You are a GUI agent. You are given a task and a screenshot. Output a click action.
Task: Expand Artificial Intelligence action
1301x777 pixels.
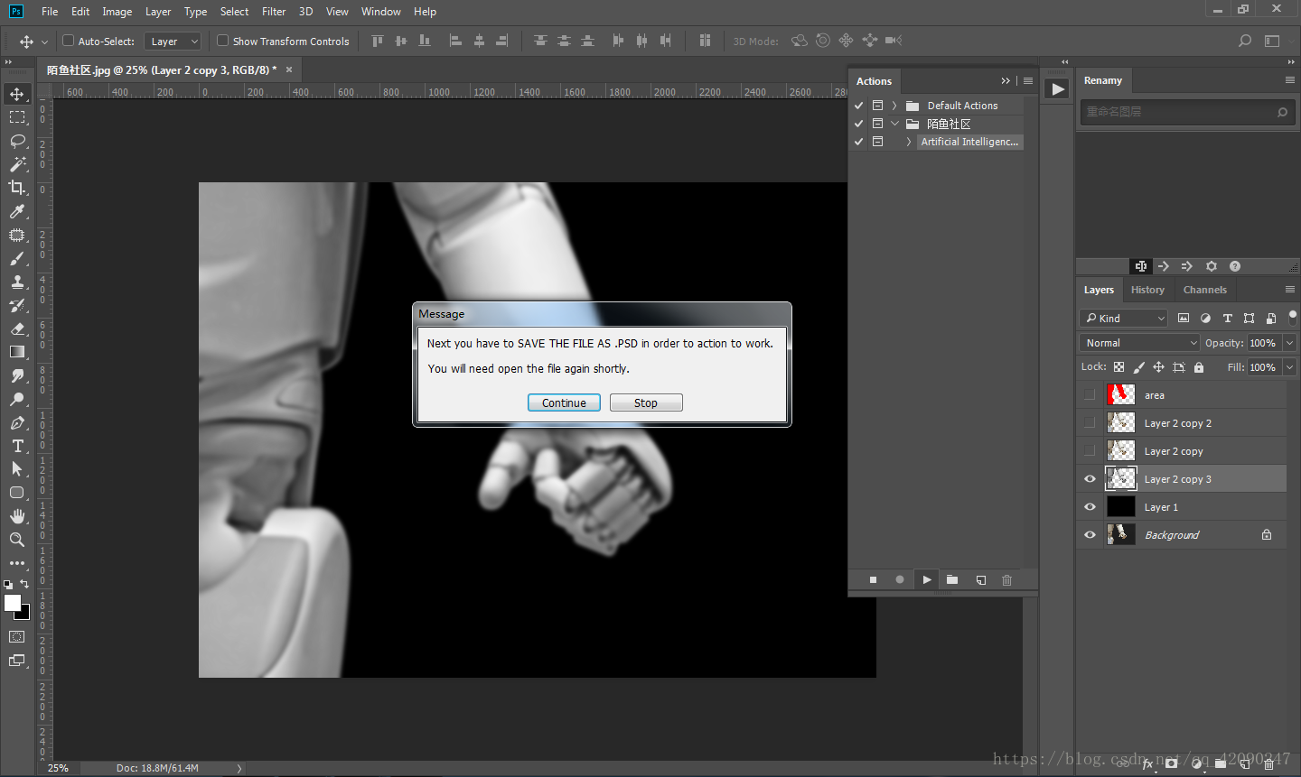tap(908, 142)
